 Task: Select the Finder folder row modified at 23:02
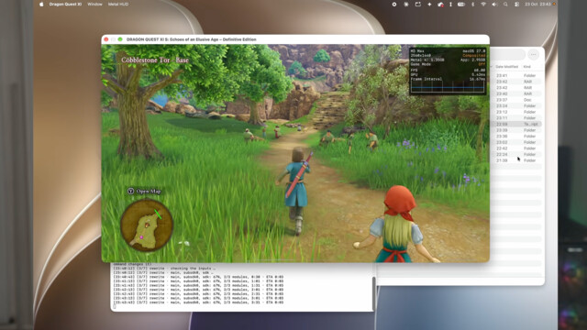(516, 142)
